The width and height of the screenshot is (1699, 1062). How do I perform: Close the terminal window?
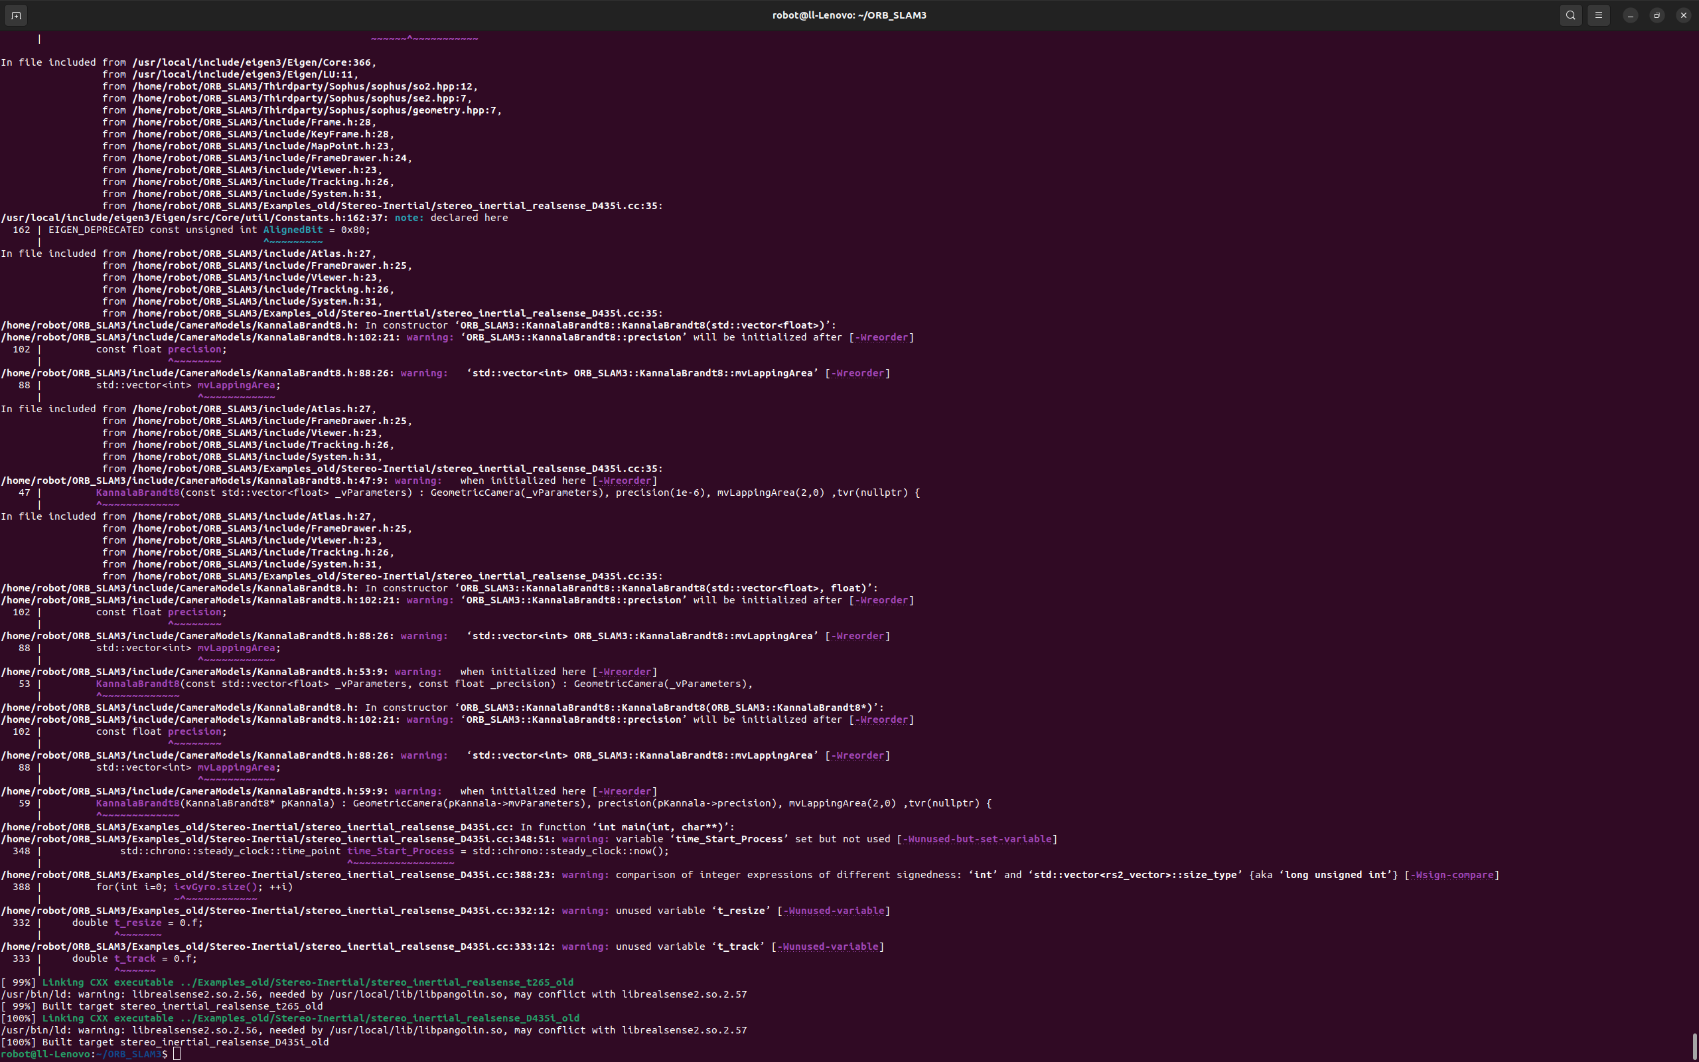(1684, 15)
